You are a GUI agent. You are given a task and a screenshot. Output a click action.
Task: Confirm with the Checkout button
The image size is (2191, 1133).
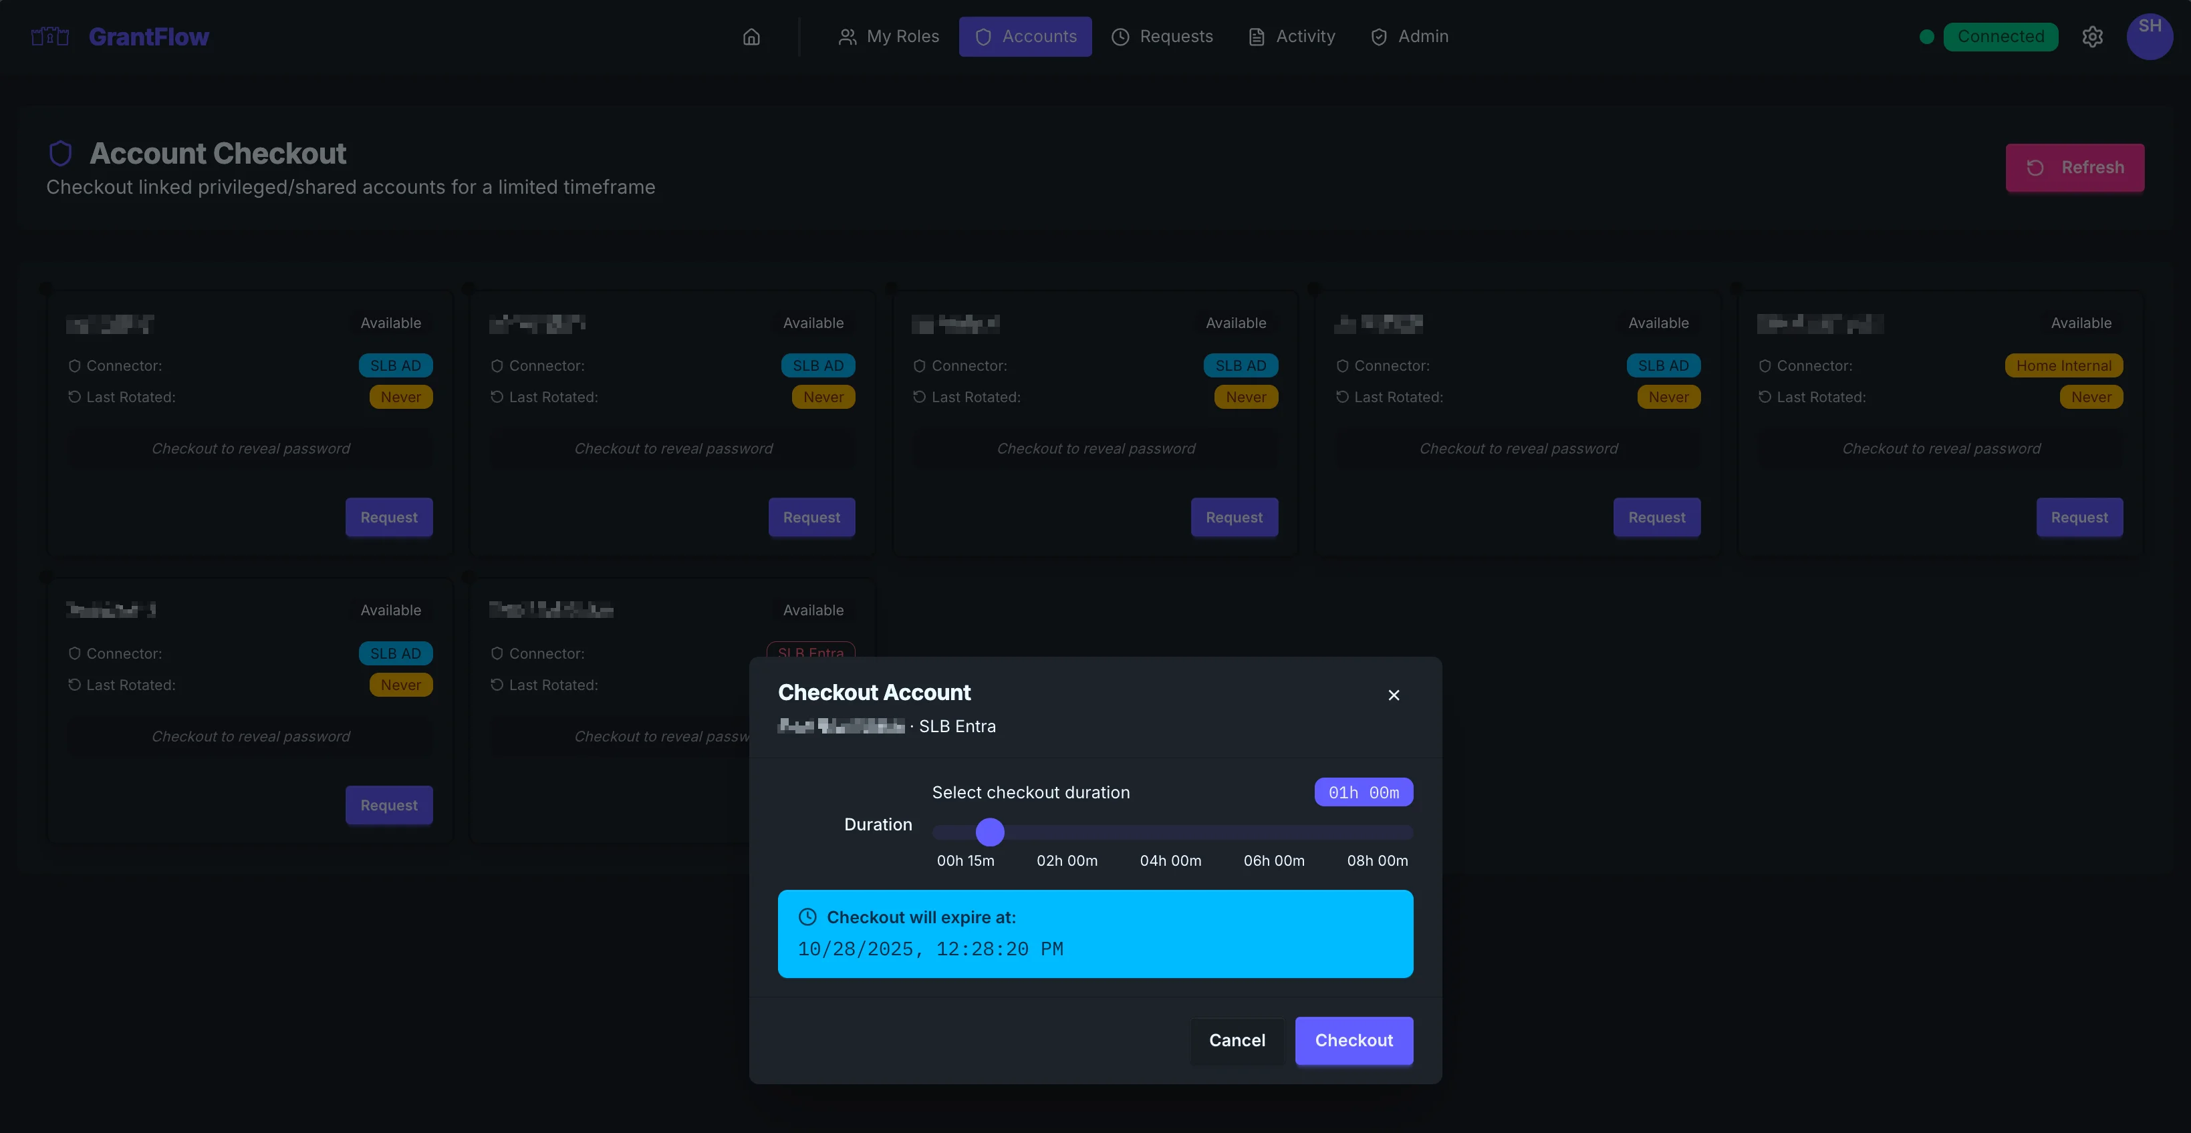pyautogui.click(x=1354, y=1040)
